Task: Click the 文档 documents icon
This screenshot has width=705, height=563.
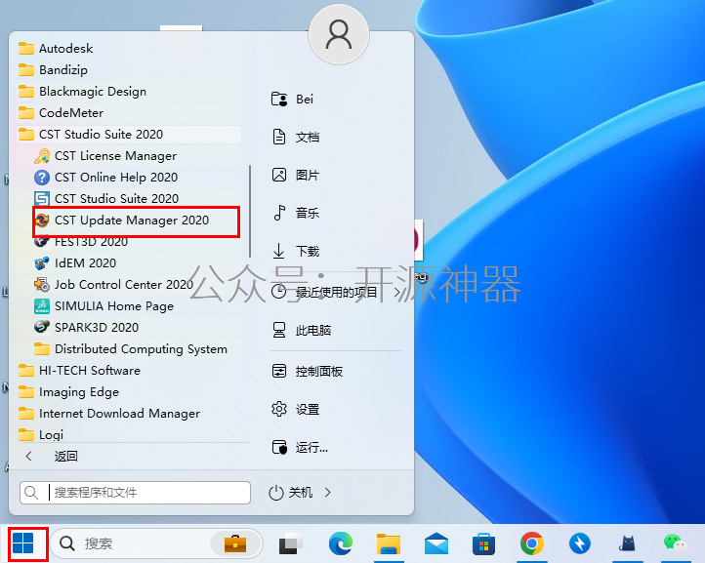Action: [279, 137]
